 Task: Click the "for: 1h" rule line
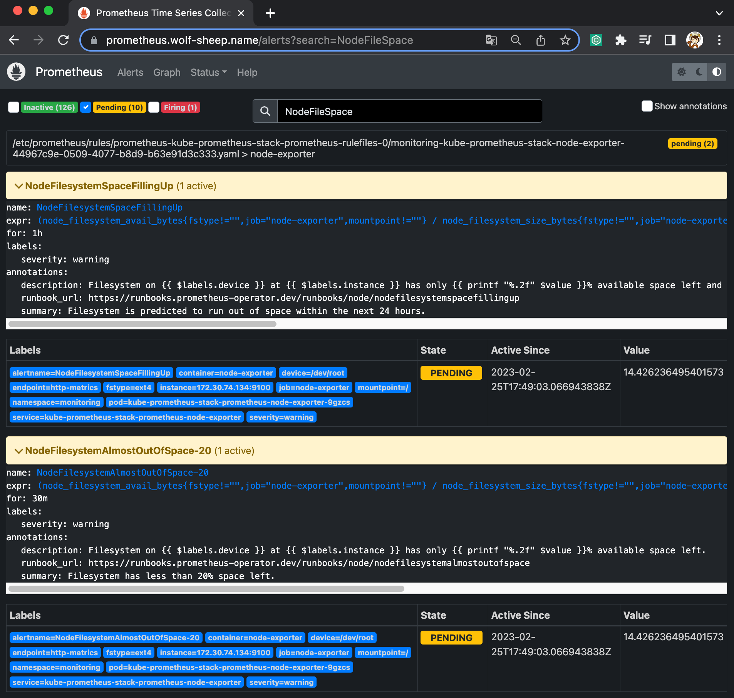24,233
